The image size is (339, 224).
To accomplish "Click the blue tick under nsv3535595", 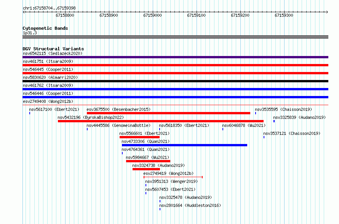I will pyautogui.click(x=256, y=113).
